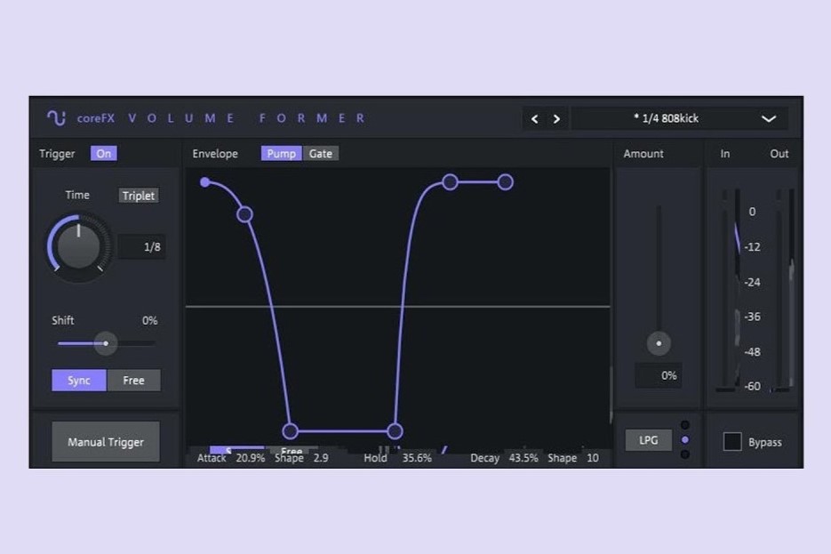Click the attack Shape 2.9 value
831x554 pixels.
[x=321, y=458]
